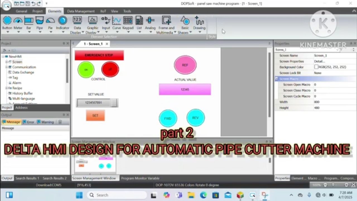Collapse the NewHMI root node

3,56
